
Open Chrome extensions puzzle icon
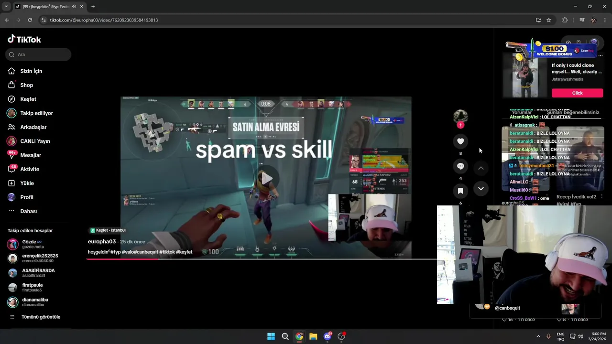point(565,20)
